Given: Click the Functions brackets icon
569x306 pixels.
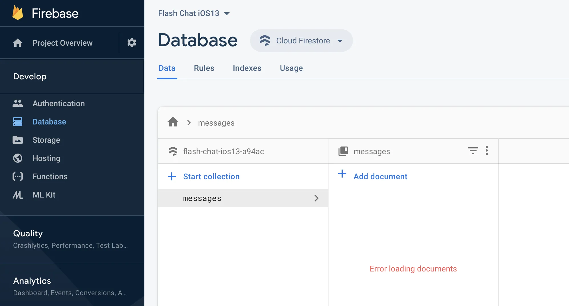Looking at the screenshot, I should tap(18, 176).
